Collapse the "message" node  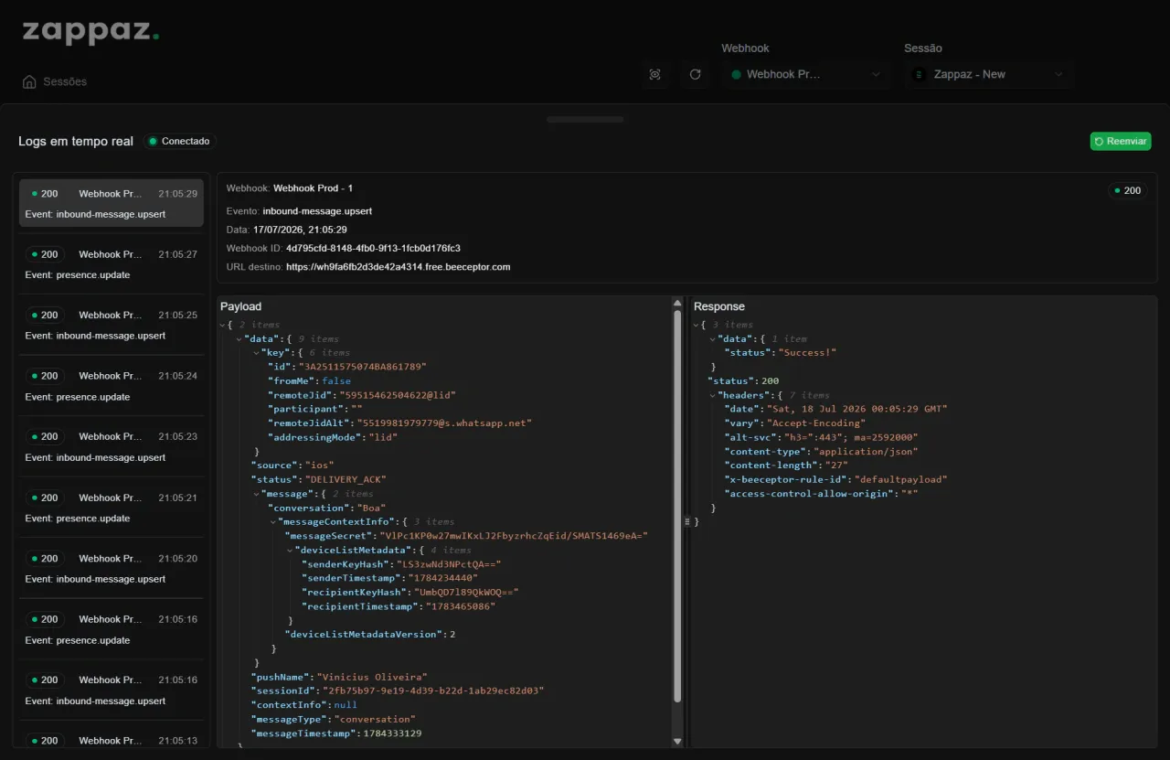click(256, 494)
